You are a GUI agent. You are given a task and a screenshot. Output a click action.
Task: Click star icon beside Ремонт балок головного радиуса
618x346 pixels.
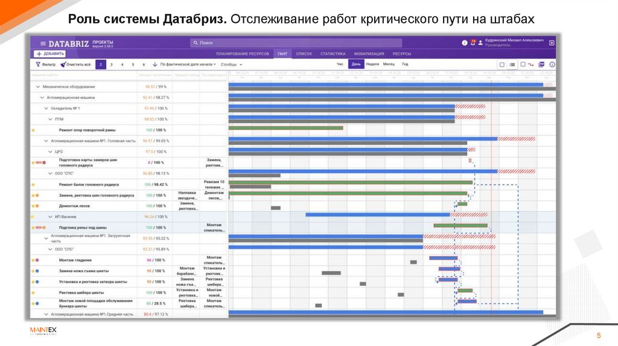[x=33, y=184]
